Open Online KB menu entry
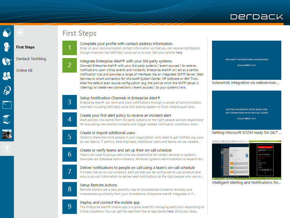Viewport: 290px width, 218px height. [x=24, y=71]
